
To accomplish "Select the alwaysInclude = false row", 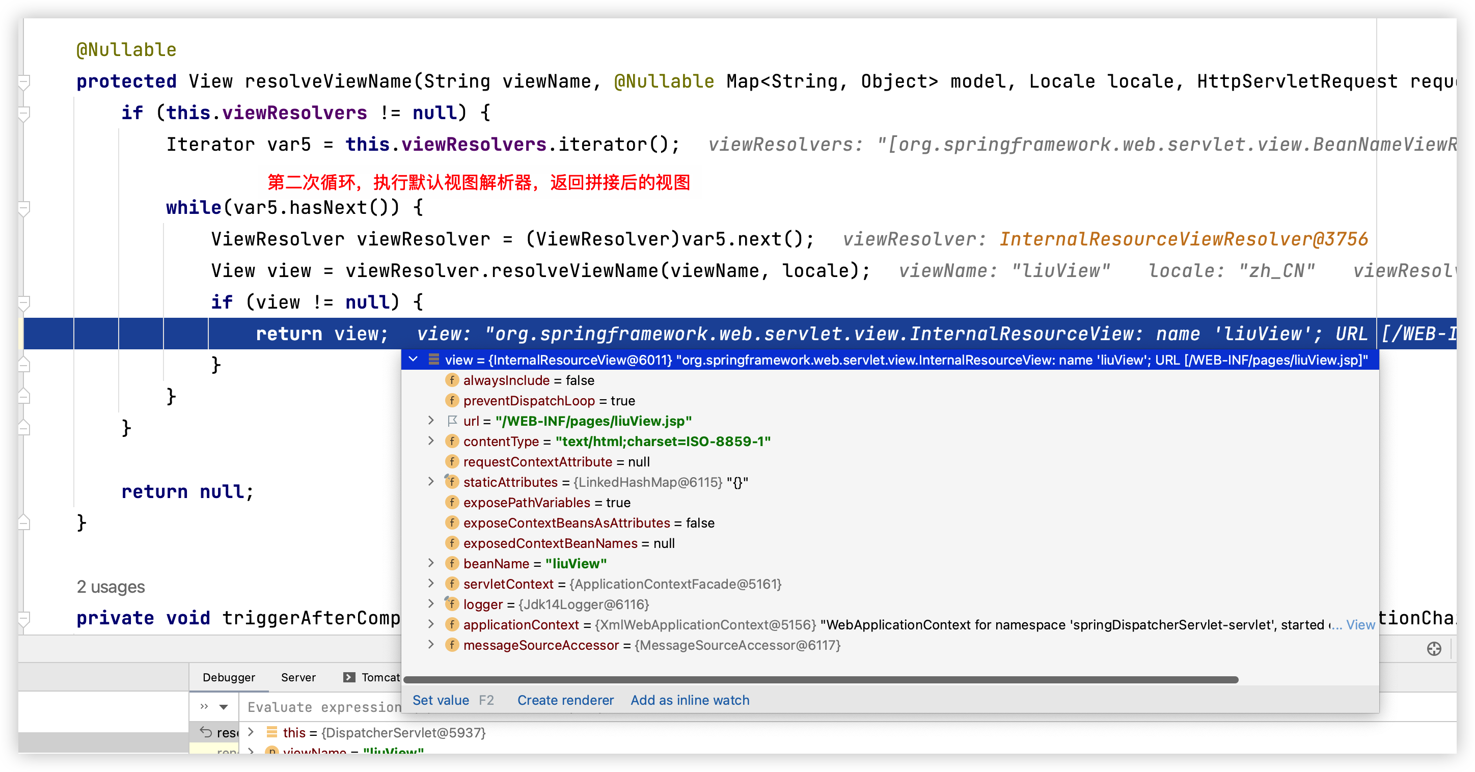I will (x=890, y=380).
